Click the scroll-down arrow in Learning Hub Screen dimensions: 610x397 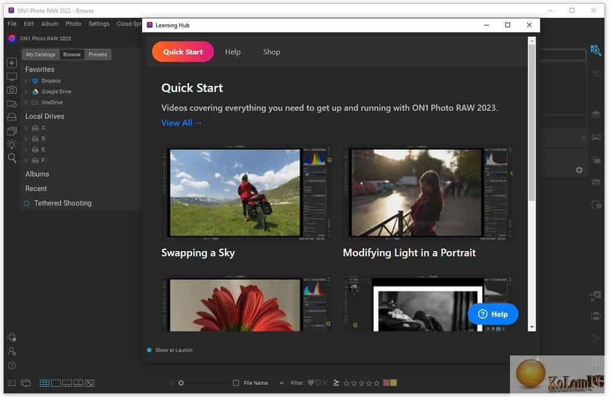[x=531, y=327]
